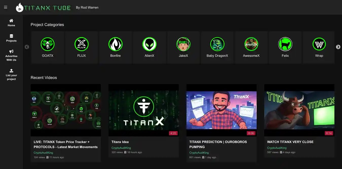This screenshot has width=342, height=169.
Task: Open Advertise With Us page
Action: [11, 55]
